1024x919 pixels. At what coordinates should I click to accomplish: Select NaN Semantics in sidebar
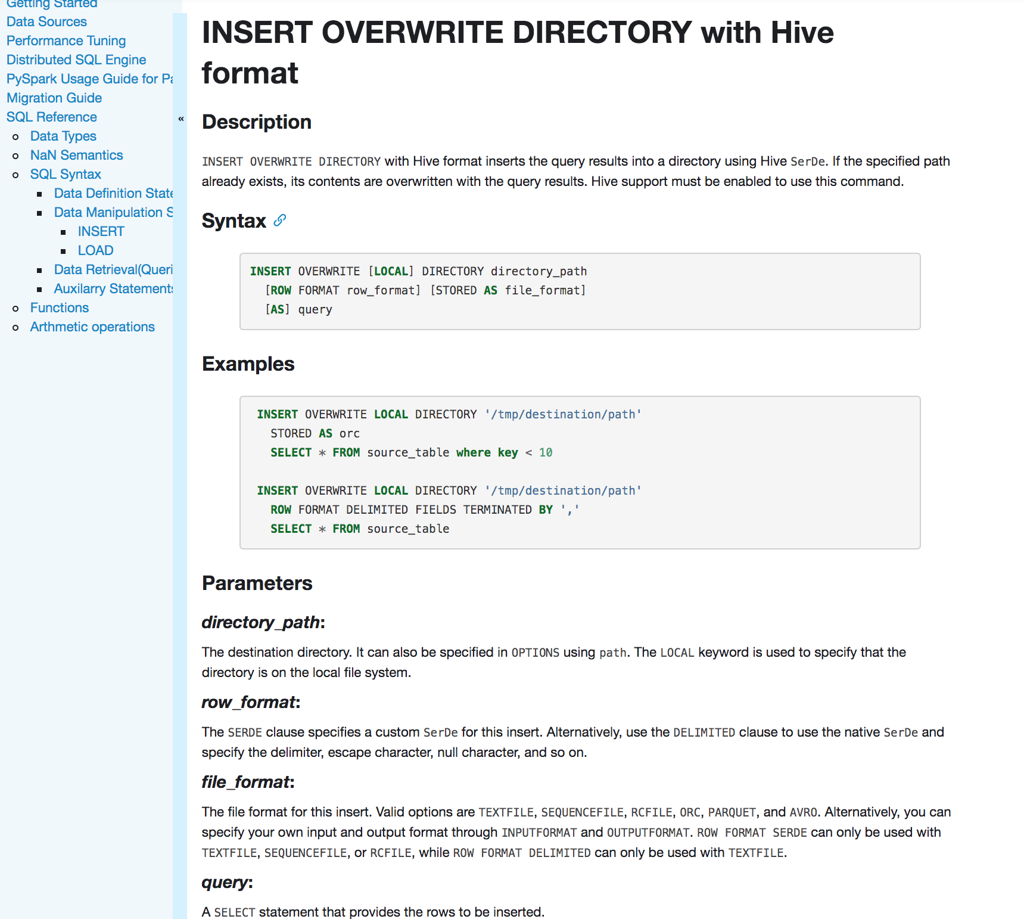pos(77,156)
